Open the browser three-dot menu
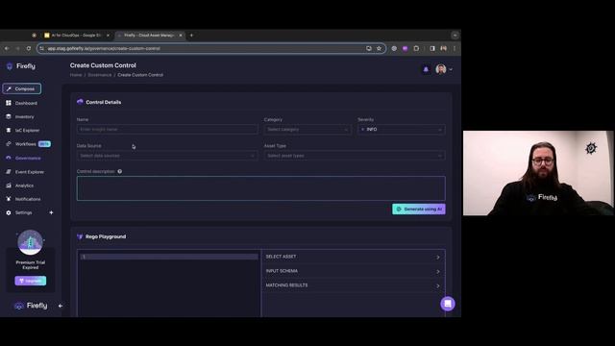 (x=455, y=48)
